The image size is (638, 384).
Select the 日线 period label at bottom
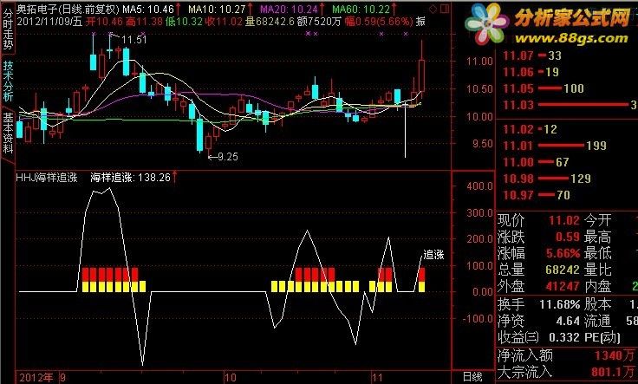coord(472,377)
